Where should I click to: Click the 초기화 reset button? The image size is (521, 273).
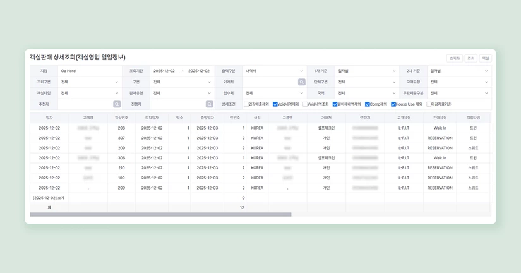click(454, 58)
